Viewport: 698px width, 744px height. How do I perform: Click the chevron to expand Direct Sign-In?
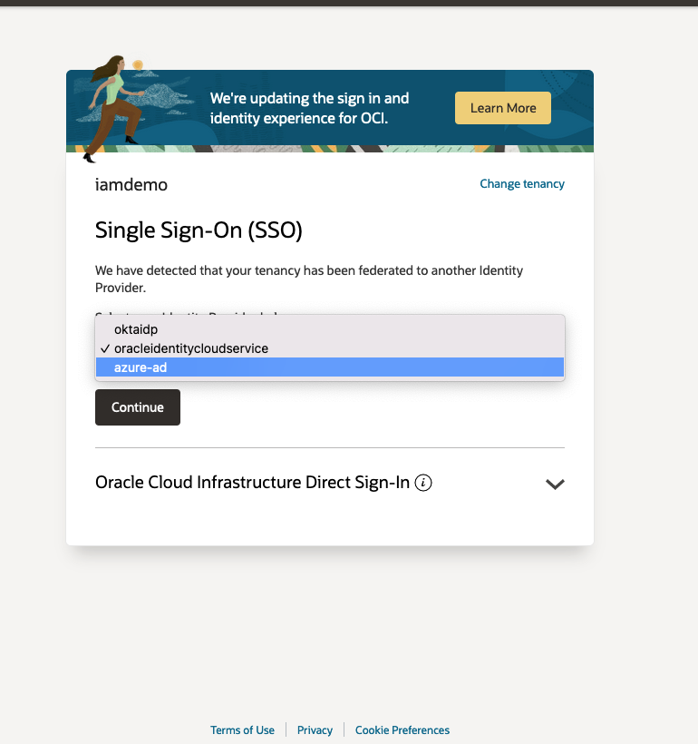(x=556, y=485)
